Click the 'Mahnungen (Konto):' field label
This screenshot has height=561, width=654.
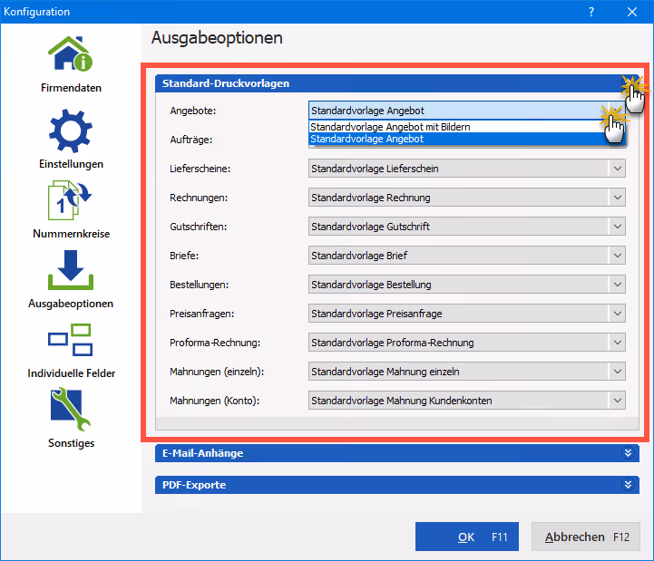tap(214, 401)
